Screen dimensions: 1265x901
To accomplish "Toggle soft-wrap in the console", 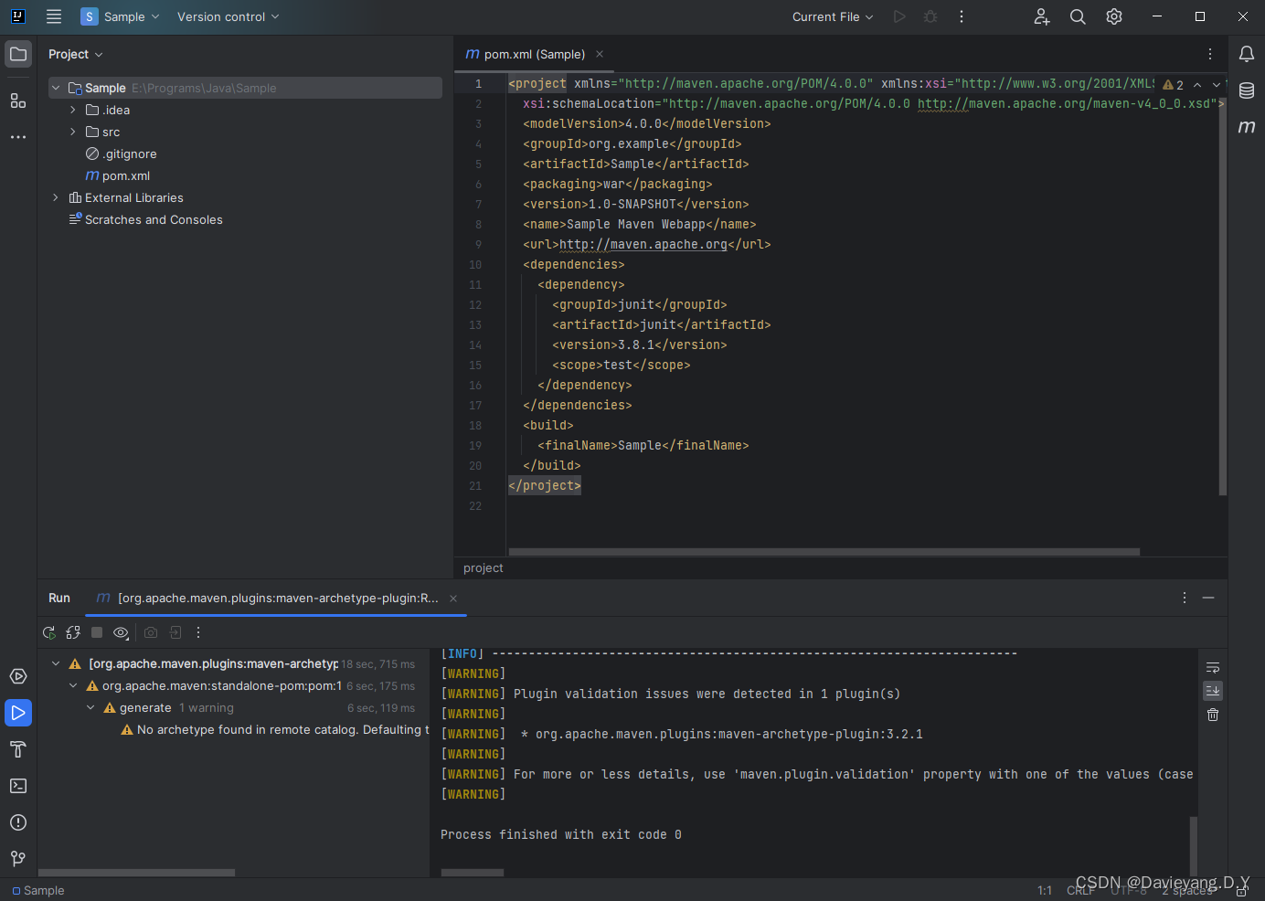I will click(x=1213, y=668).
